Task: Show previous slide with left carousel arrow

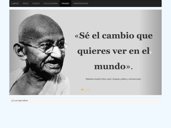Action: click(21, 53)
